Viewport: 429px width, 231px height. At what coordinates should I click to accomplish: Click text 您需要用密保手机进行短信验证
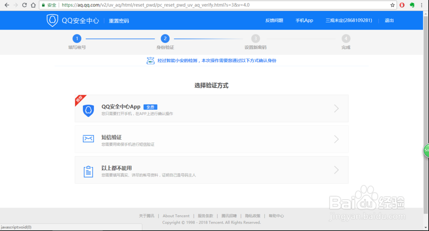coord(128,144)
